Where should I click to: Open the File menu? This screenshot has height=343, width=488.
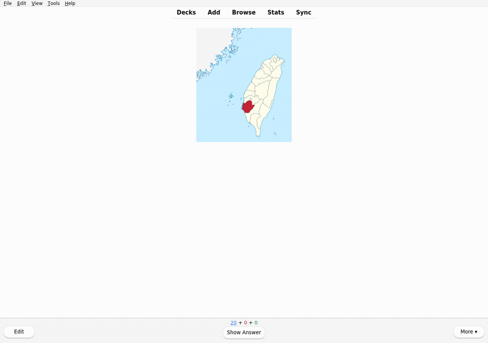click(7, 3)
